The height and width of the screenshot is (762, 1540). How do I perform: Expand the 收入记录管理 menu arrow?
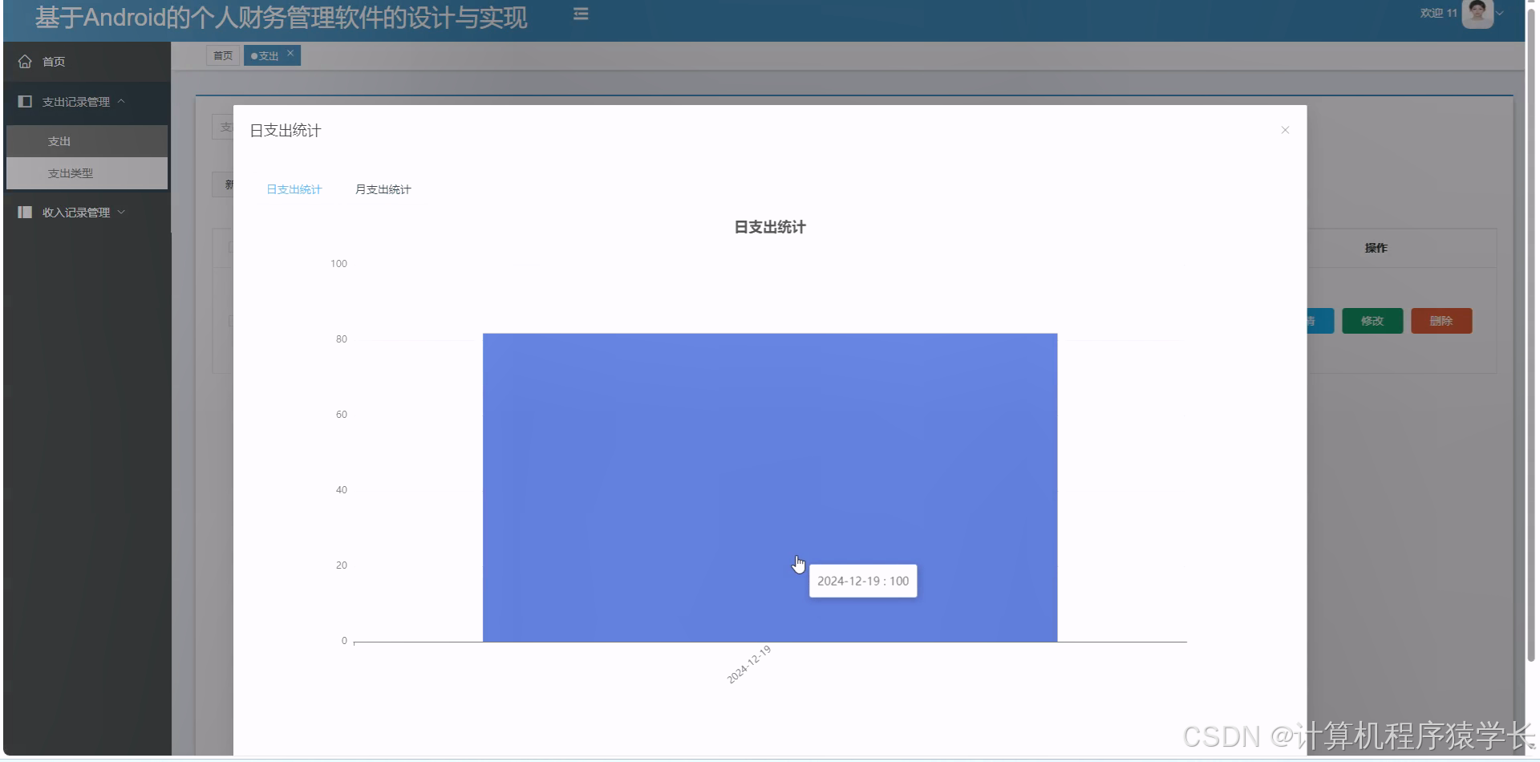(x=121, y=212)
